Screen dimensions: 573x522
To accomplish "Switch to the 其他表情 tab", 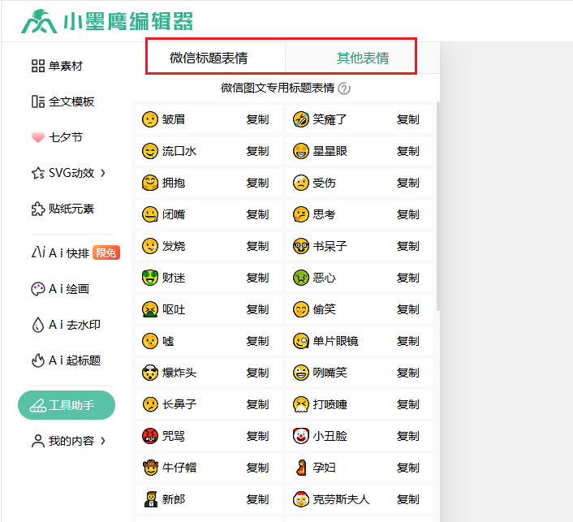I will click(x=362, y=58).
